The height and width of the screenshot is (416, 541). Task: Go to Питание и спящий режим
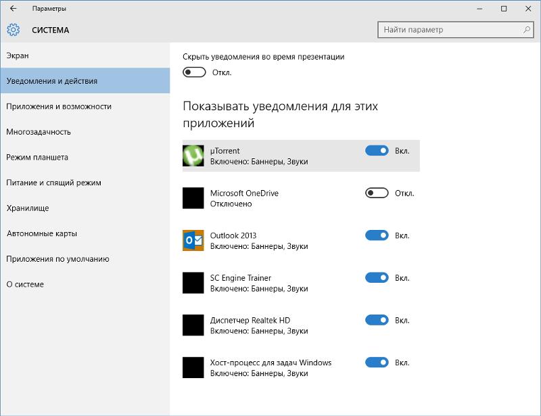point(53,183)
